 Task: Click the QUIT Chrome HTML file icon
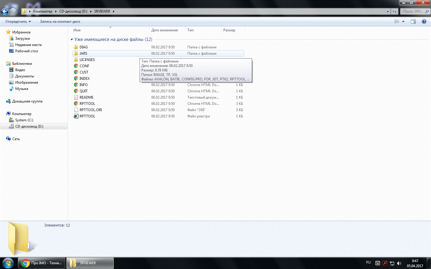tap(76, 91)
